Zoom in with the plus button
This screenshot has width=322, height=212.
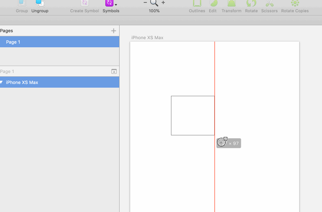pos(163,3)
